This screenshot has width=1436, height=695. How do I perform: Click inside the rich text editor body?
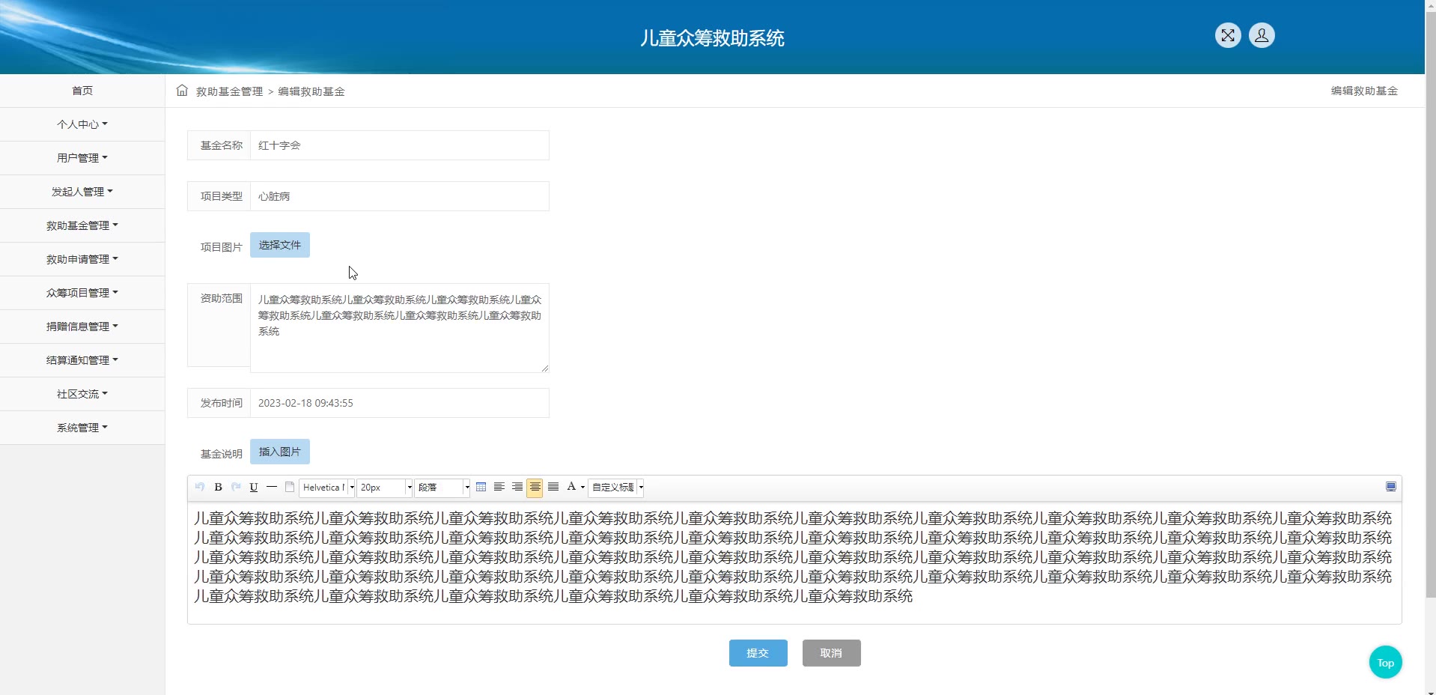(x=794, y=562)
